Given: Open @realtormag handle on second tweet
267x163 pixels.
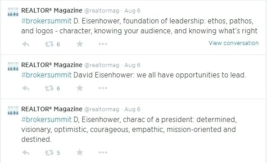Looking at the screenshot, I should tap(102, 65).
